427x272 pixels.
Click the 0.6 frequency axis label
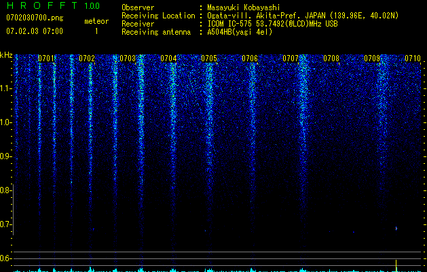coord(6,258)
